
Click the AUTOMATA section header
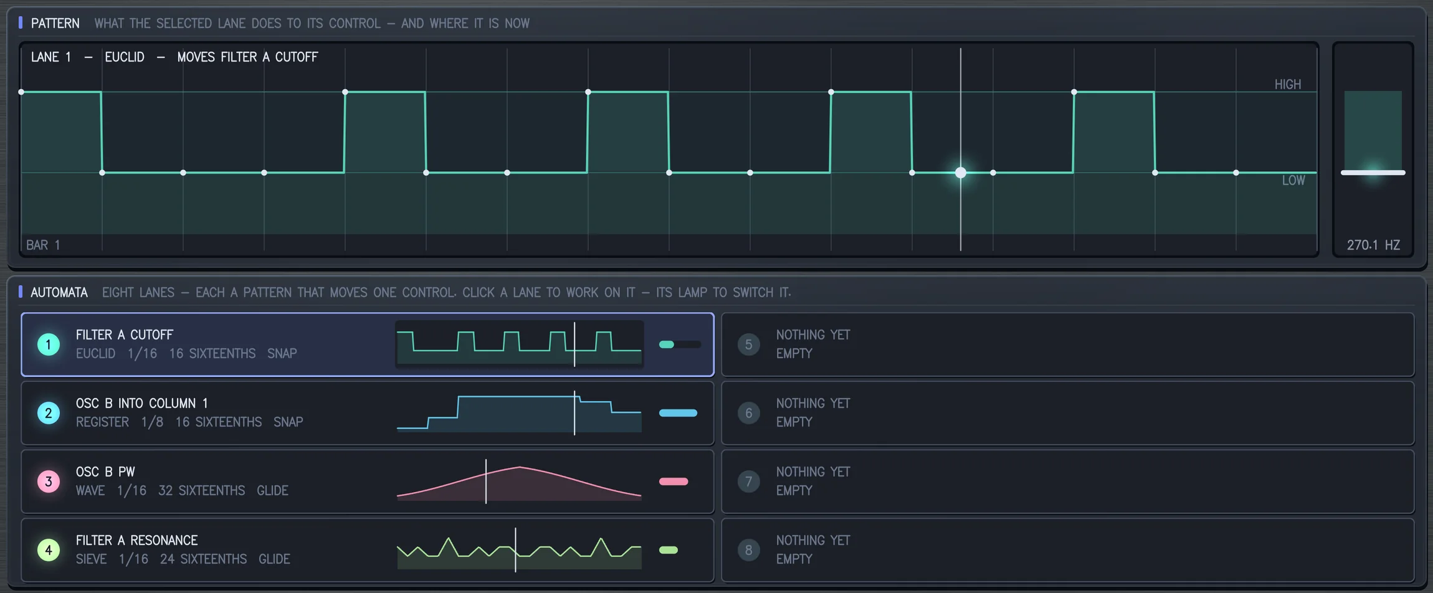[x=59, y=292]
